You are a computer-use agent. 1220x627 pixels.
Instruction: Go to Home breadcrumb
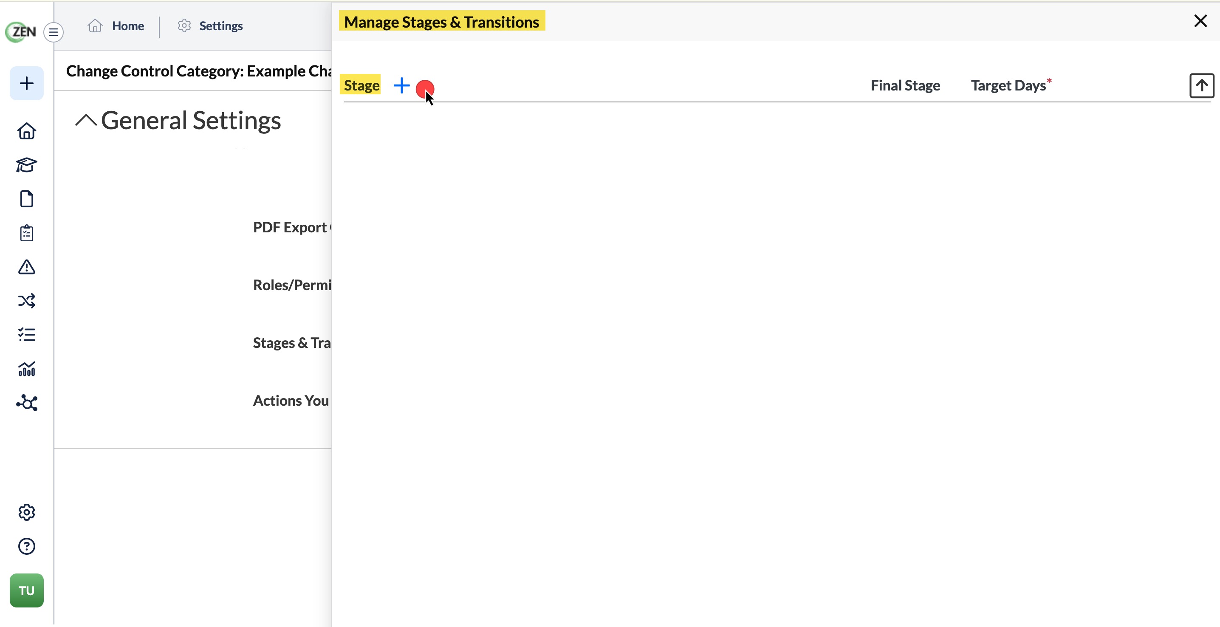(x=116, y=25)
